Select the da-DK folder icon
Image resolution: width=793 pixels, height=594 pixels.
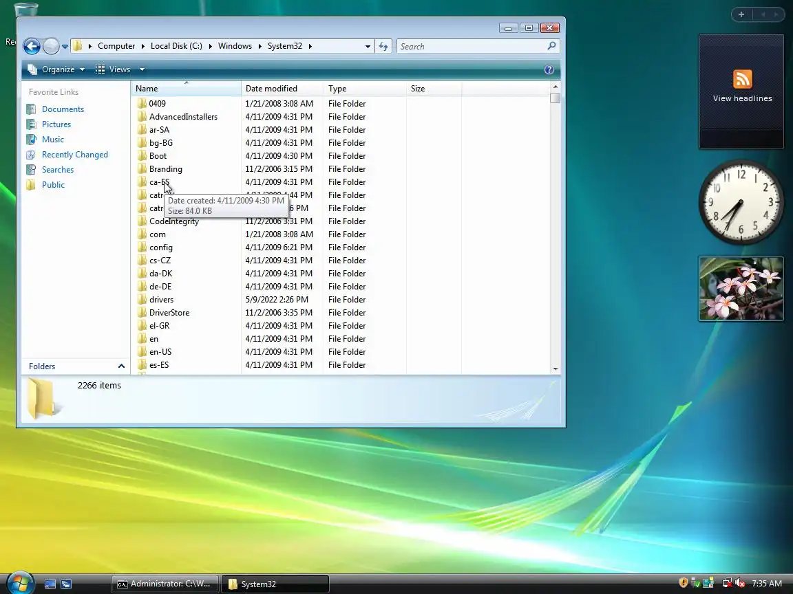pyautogui.click(x=142, y=274)
